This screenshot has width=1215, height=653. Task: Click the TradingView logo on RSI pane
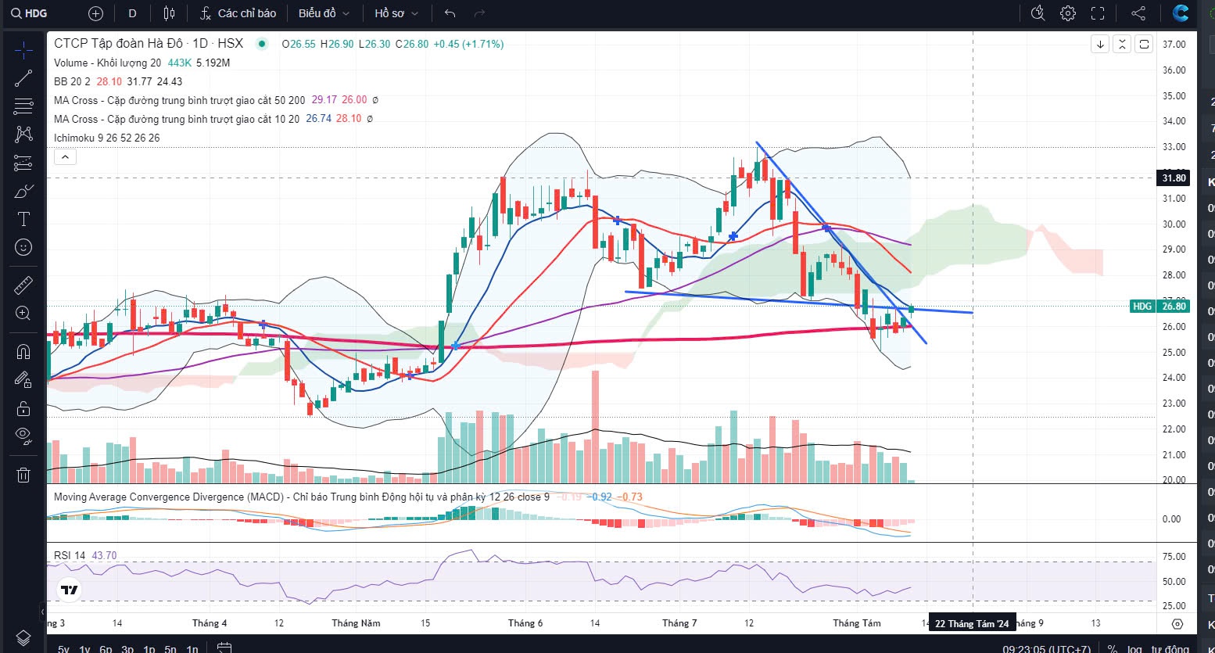tap(69, 590)
